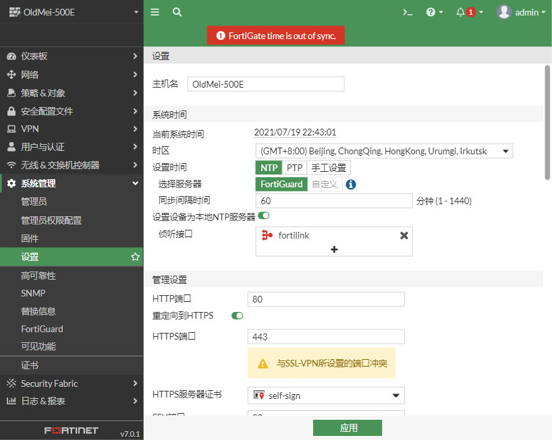Open the timezone dropdown
This screenshot has height=440, width=552.
(384, 151)
